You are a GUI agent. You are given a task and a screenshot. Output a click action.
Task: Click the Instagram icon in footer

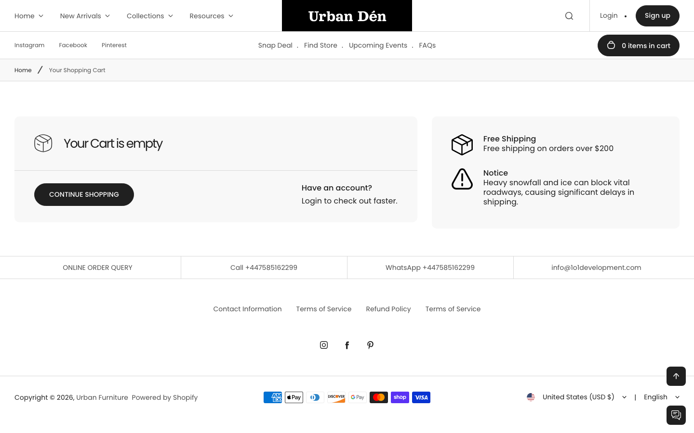pos(324,345)
